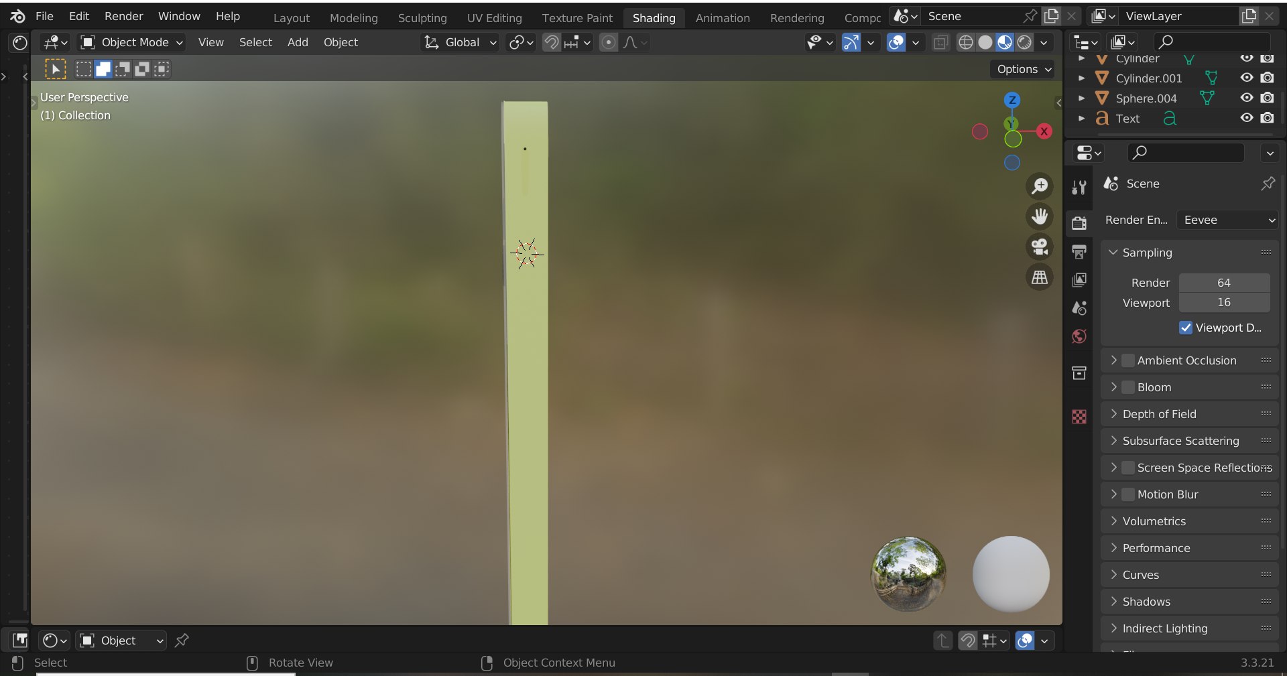The width and height of the screenshot is (1287, 676).
Task: Open Texture properties checker icon
Action: [x=1079, y=416]
